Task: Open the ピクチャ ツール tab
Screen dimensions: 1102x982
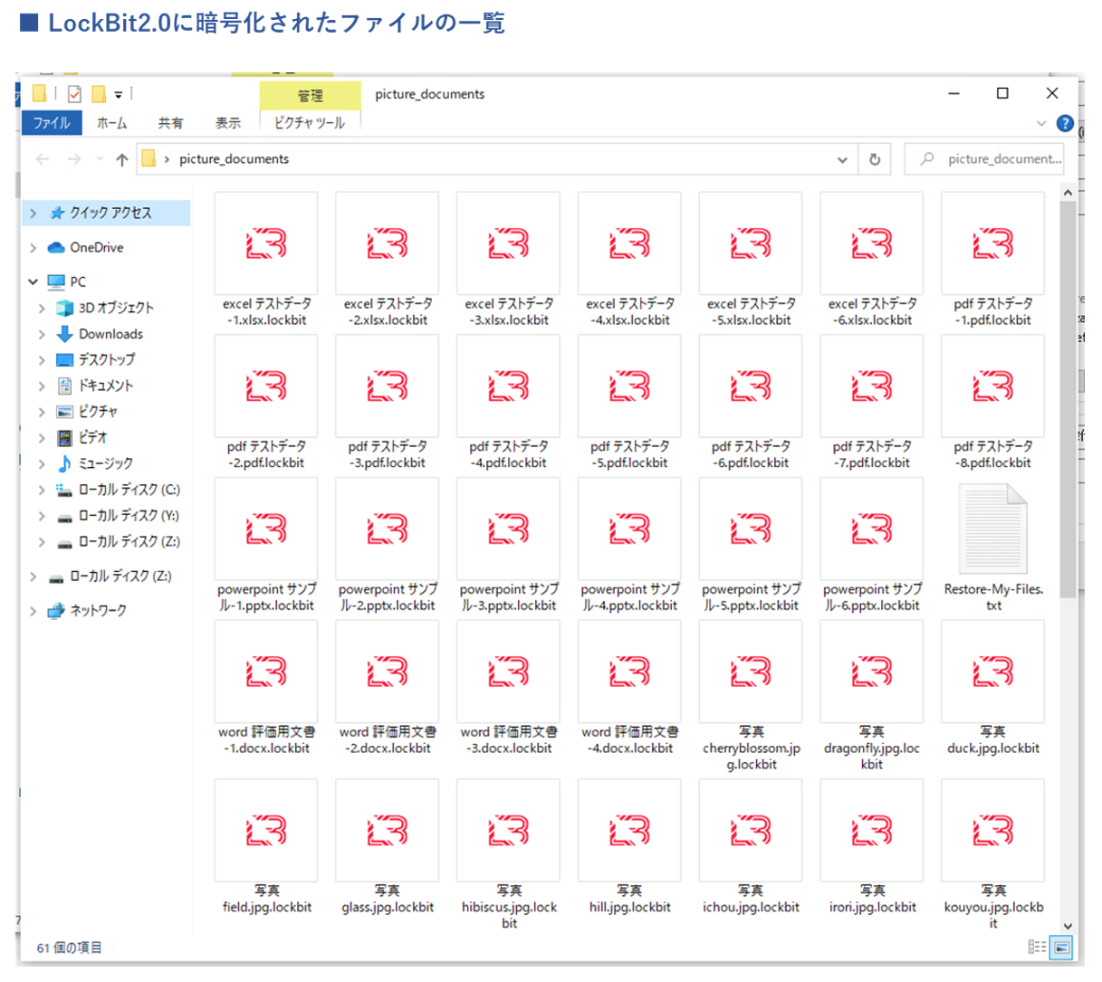Action: [310, 123]
